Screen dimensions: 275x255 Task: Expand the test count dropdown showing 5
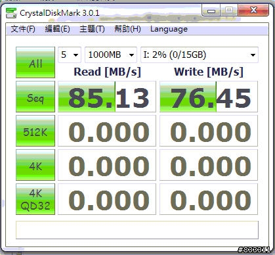[x=70, y=55]
